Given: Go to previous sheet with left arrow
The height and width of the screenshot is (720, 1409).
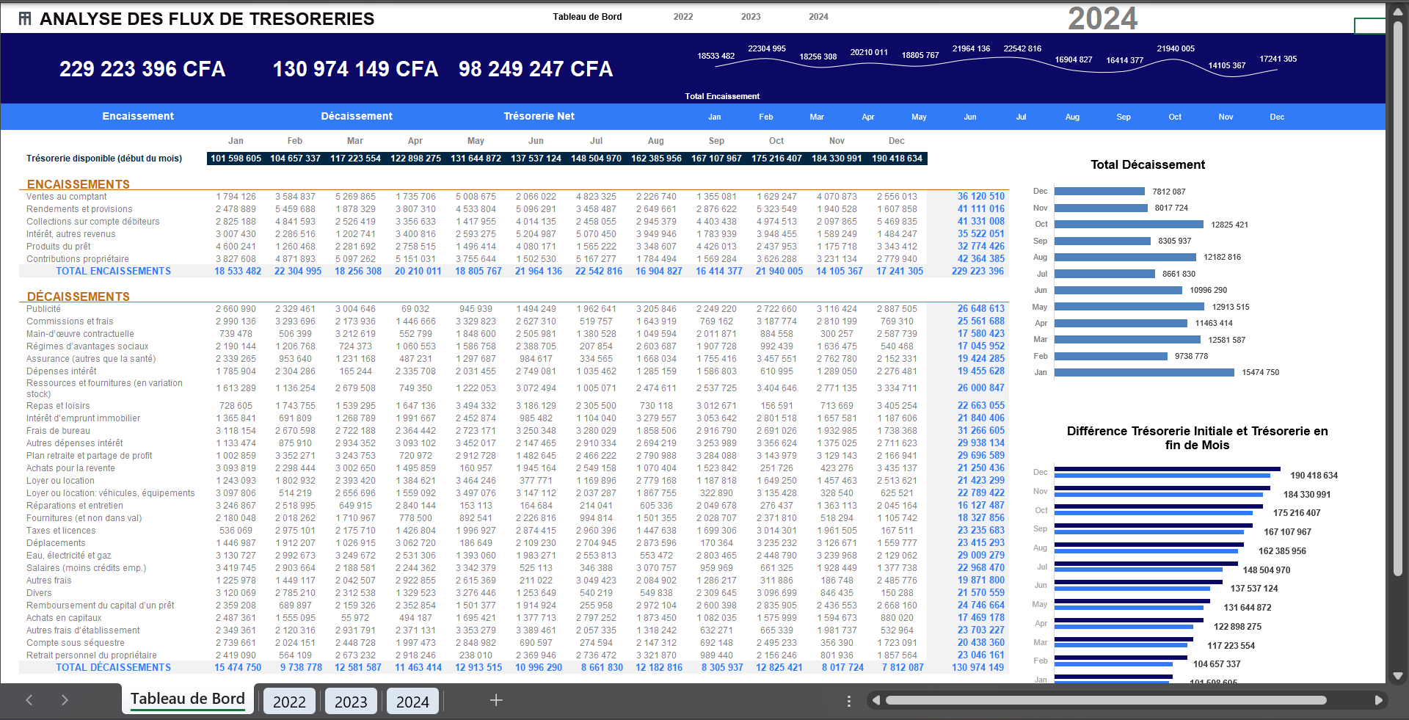Looking at the screenshot, I should pos(29,700).
